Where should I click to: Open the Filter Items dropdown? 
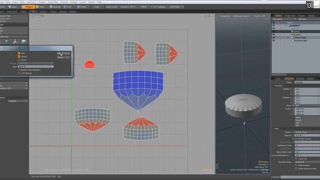[x=284, y=19]
